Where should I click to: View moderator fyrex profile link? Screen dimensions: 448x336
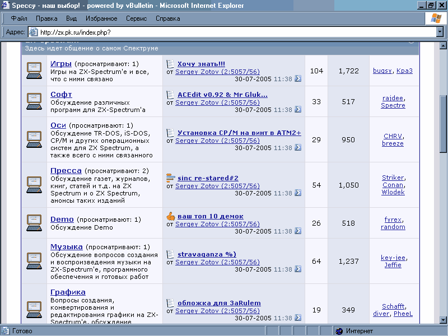point(393,220)
